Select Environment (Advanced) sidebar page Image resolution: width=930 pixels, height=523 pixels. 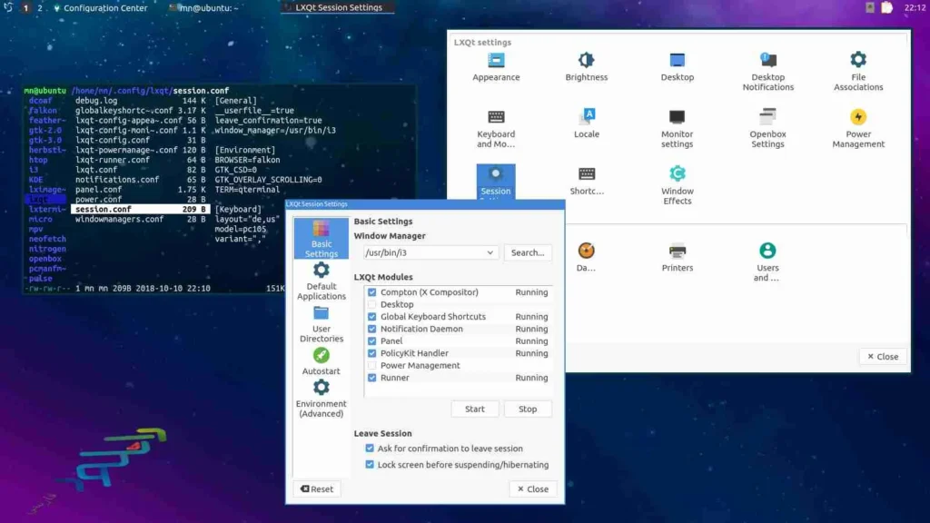pos(321,400)
